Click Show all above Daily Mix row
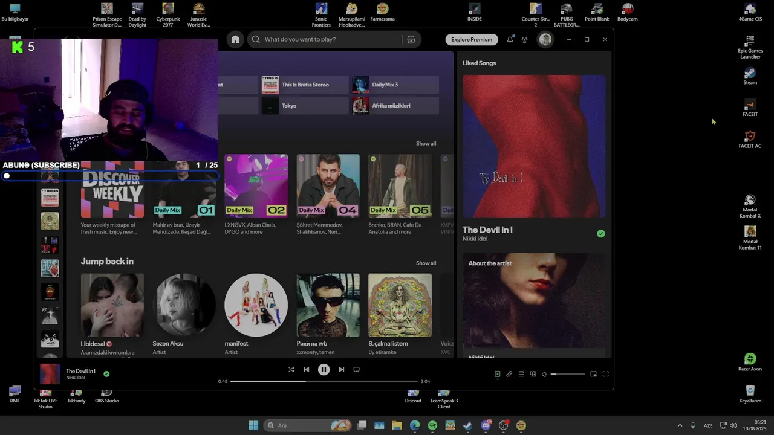The height and width of the screenshot is (435, 774). pyautogui.click(x=426, y=143)
